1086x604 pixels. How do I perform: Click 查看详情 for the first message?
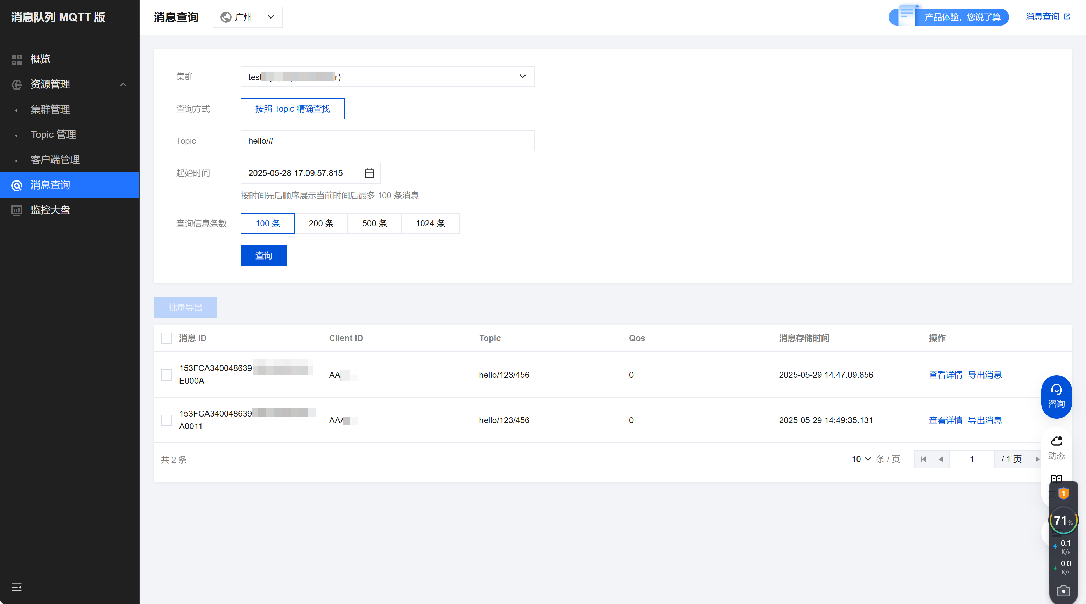945,375
